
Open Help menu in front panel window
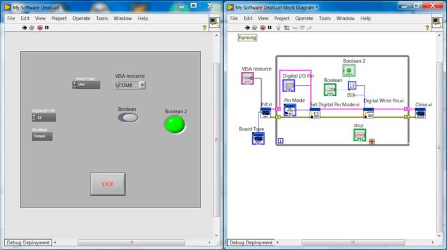[x=143, y=18]
